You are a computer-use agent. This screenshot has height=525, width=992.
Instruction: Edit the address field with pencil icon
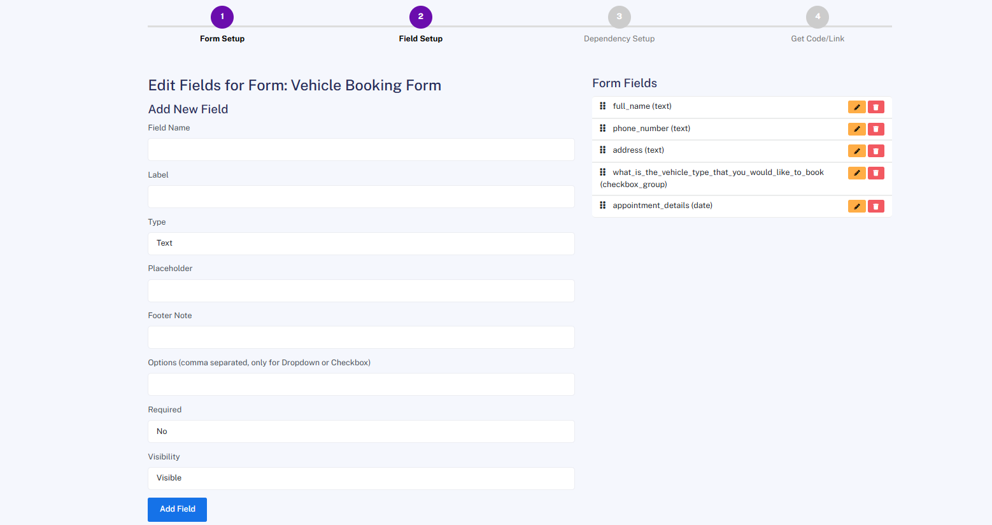tap(856, 151)
